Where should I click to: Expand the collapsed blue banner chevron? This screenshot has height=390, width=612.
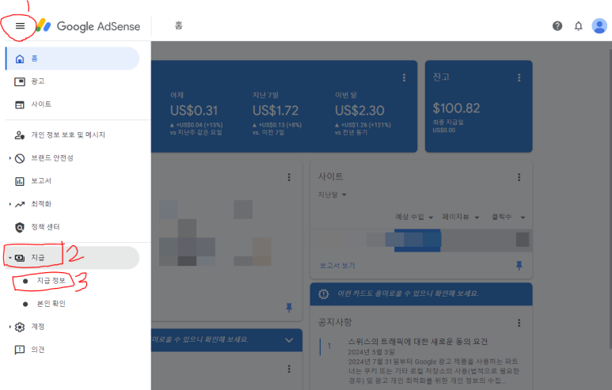(289, 340)
